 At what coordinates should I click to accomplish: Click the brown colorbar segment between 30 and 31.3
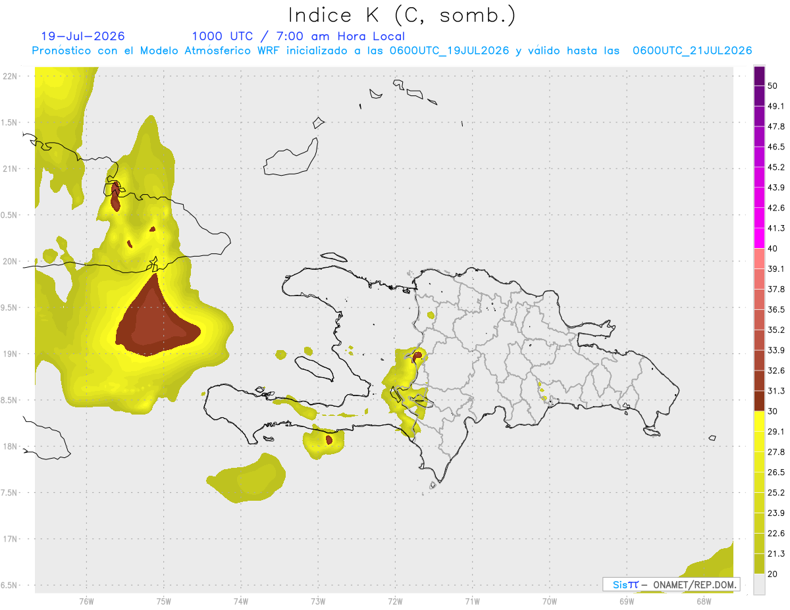click(x=759, y=401)
